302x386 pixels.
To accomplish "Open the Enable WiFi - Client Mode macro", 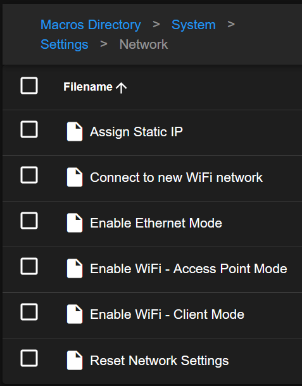I will click(x=167, y=314).
